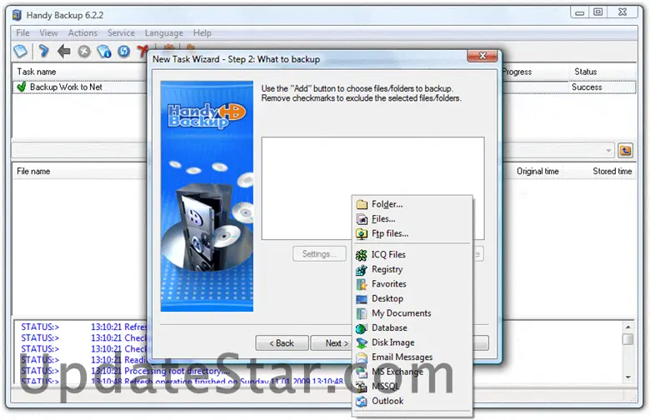Click the Favorites star icon in popup menu
Viewport: 650px width, 420px height.
point(362,284)
